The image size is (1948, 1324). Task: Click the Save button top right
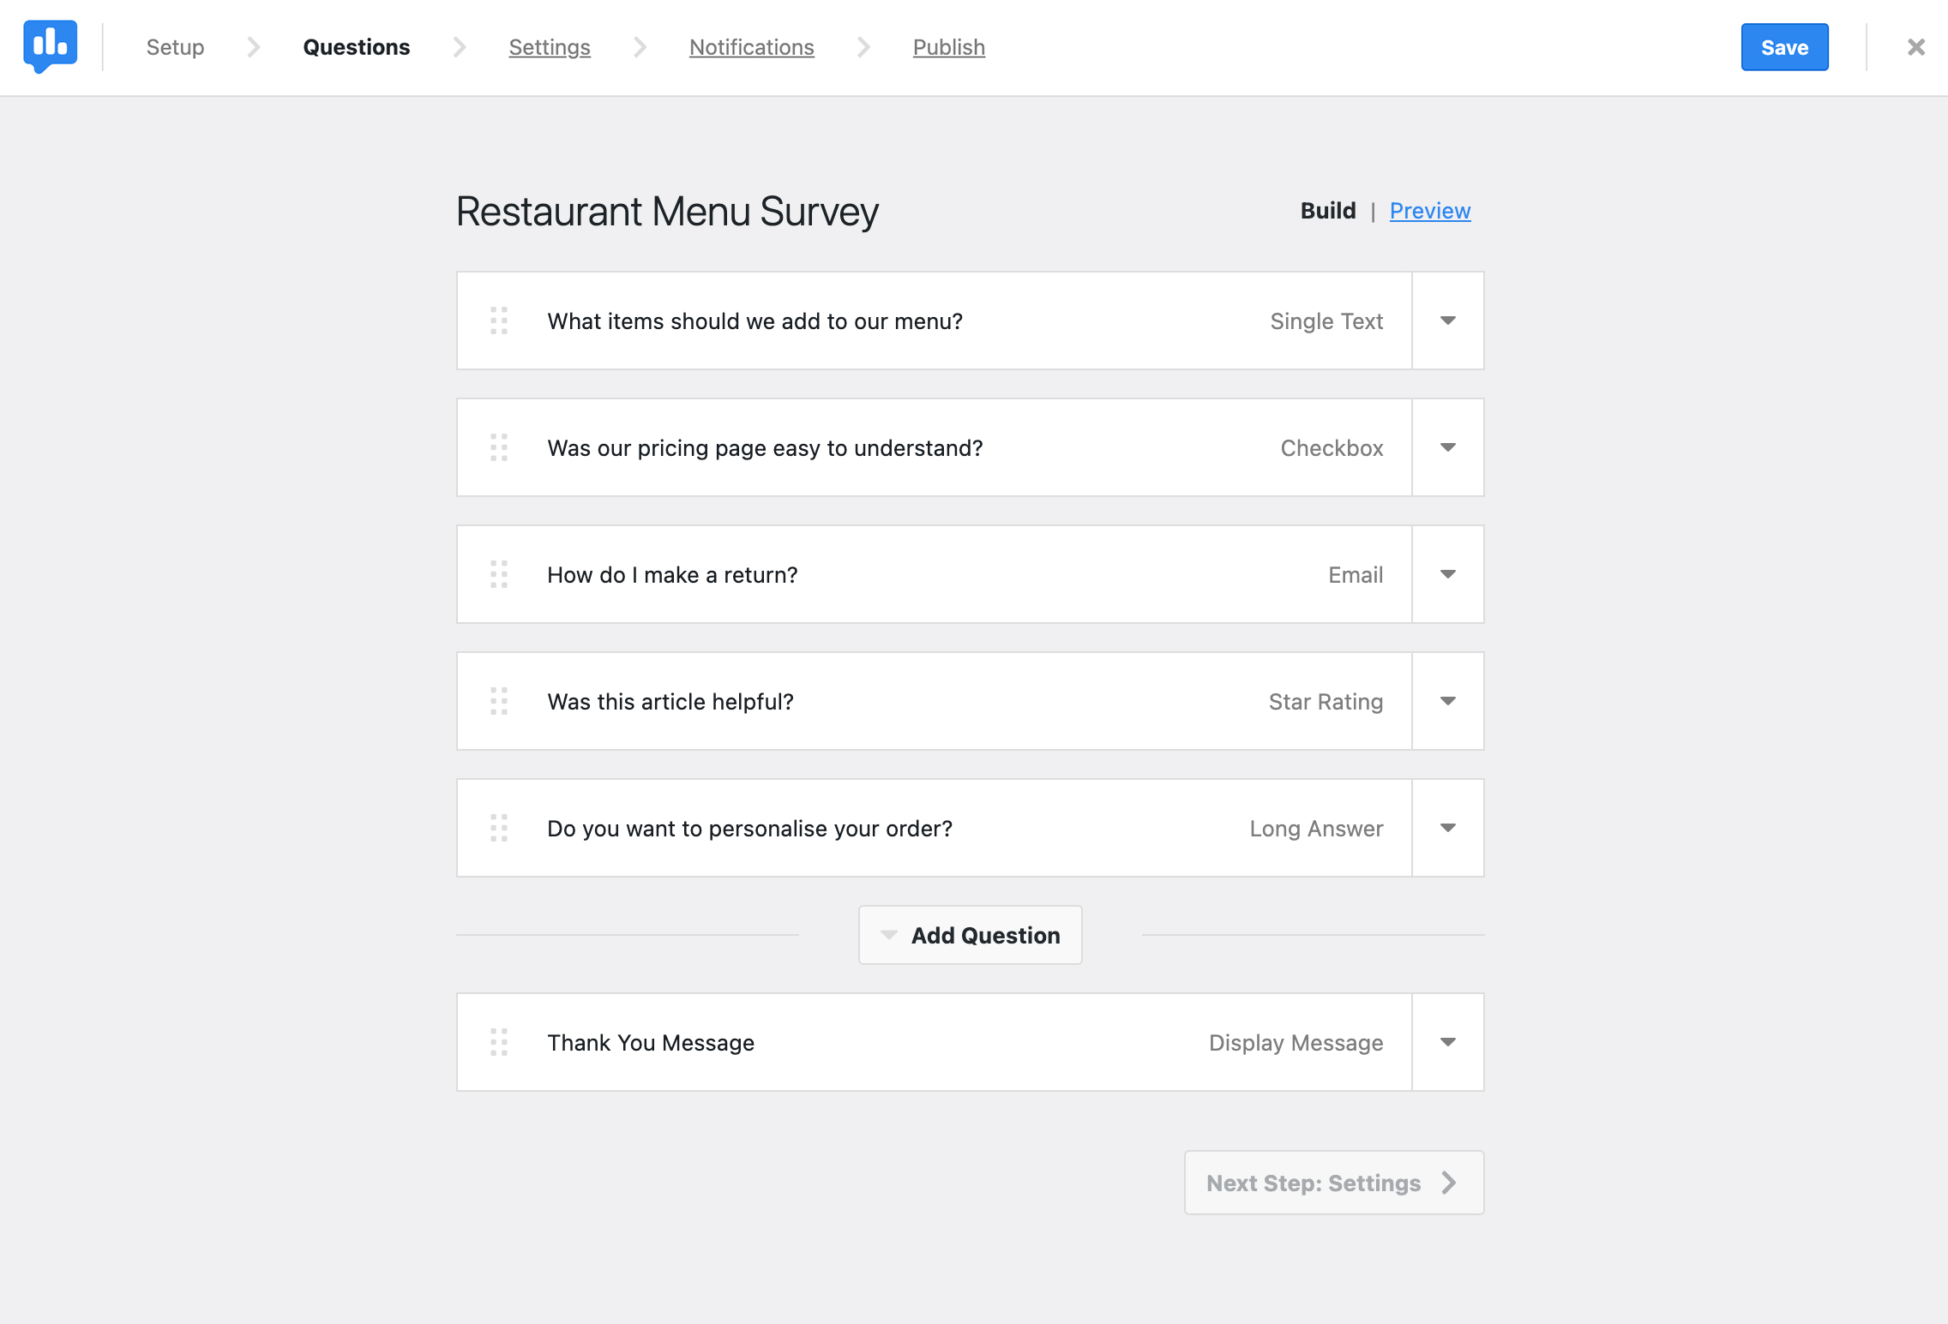1784,47
